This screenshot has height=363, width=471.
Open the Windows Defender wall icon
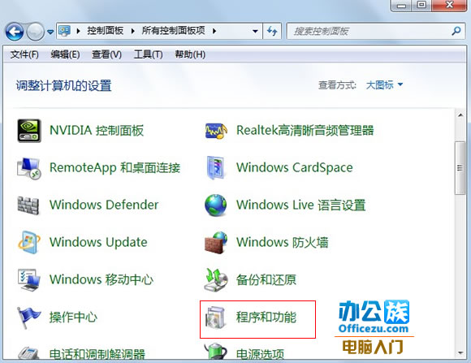pyautogui.click(x=28, y=205)
